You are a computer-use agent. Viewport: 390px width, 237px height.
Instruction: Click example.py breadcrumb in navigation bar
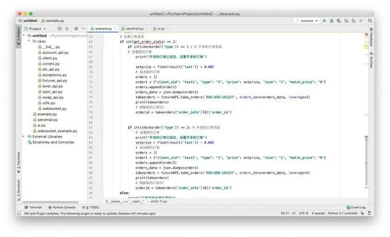pyautogui.click(x=52, y=21)
